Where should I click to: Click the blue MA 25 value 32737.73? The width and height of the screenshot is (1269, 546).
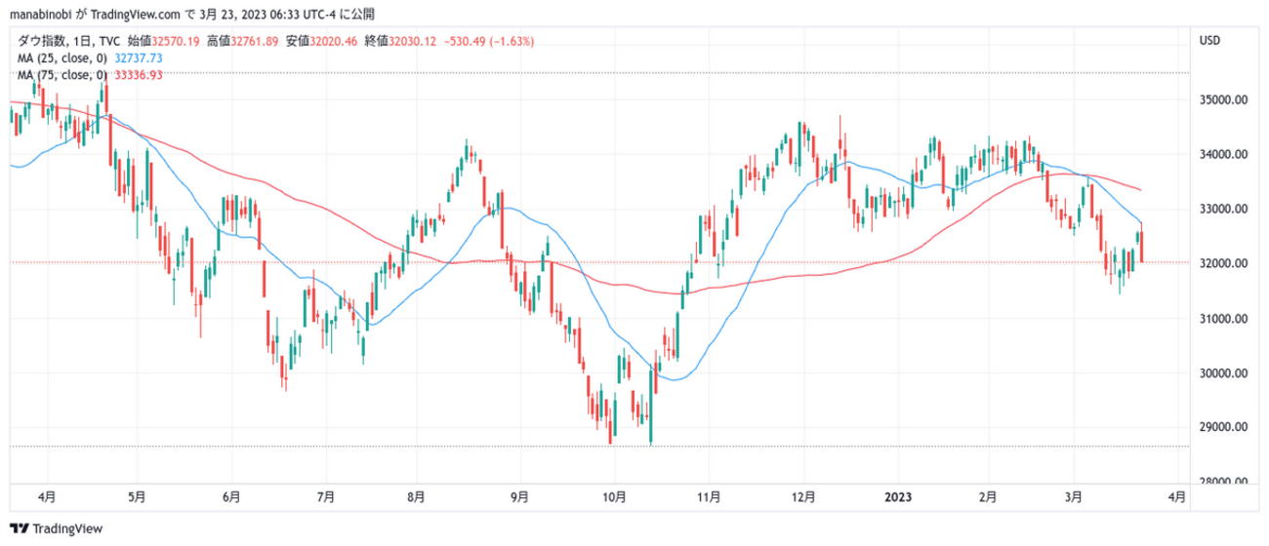point(139,58)
